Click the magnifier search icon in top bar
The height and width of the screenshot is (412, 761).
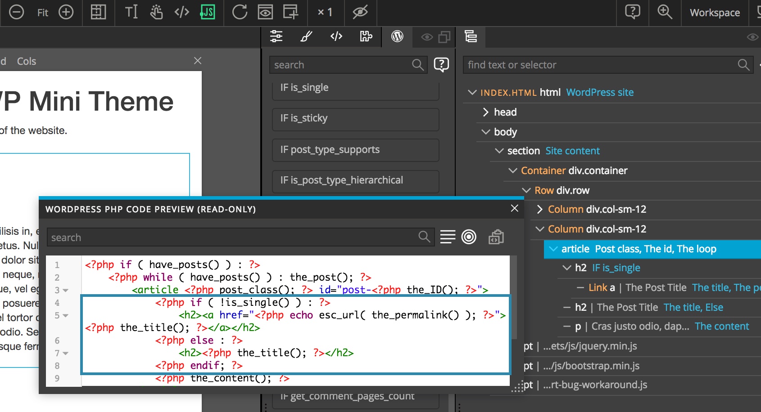(x=665, y=12)
